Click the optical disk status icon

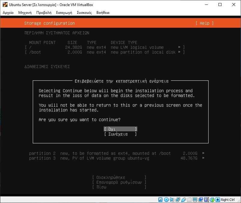click(x=166, y=200)
